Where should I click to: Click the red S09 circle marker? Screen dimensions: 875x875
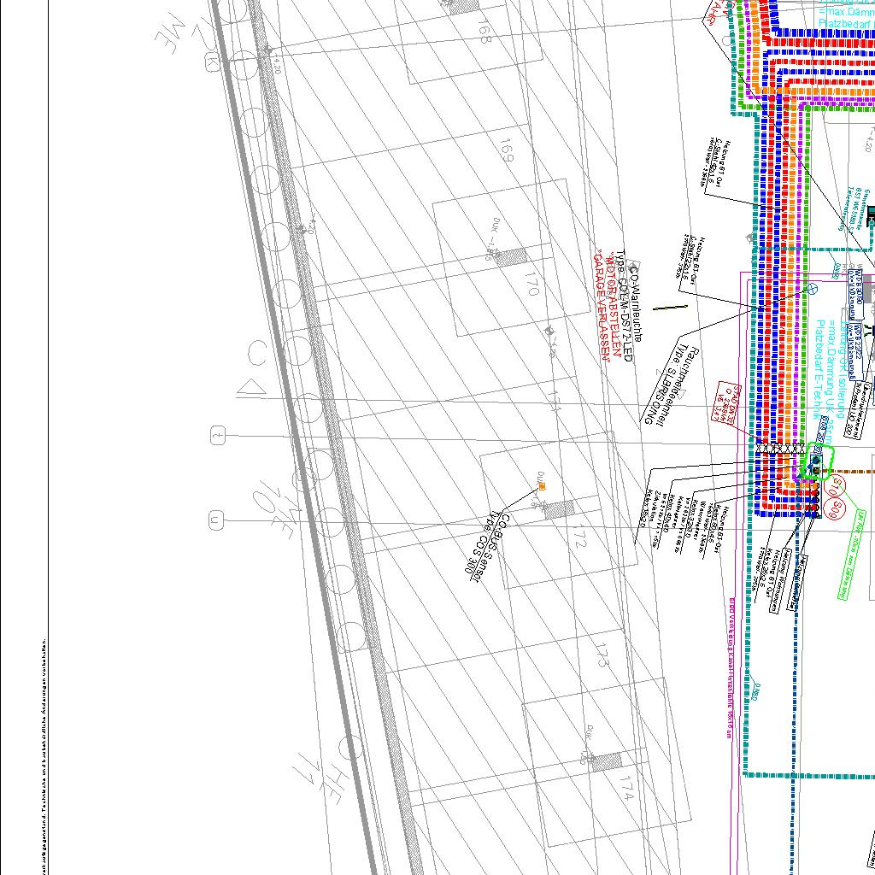click(x=836, y=509)
